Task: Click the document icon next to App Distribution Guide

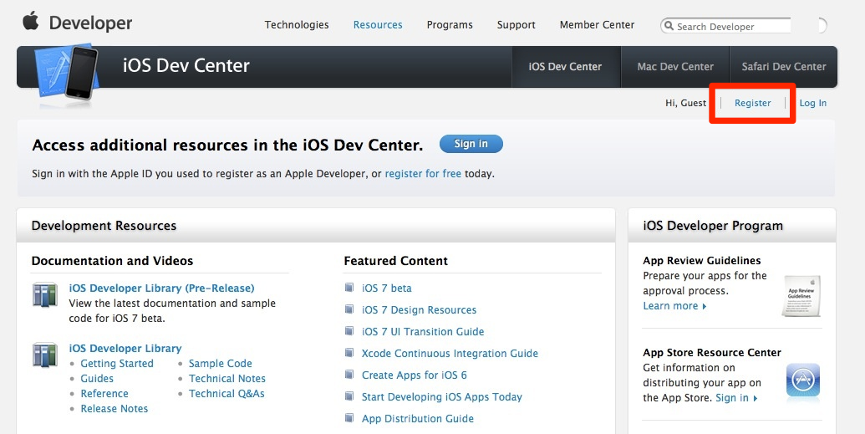Action: coord(349,417)
